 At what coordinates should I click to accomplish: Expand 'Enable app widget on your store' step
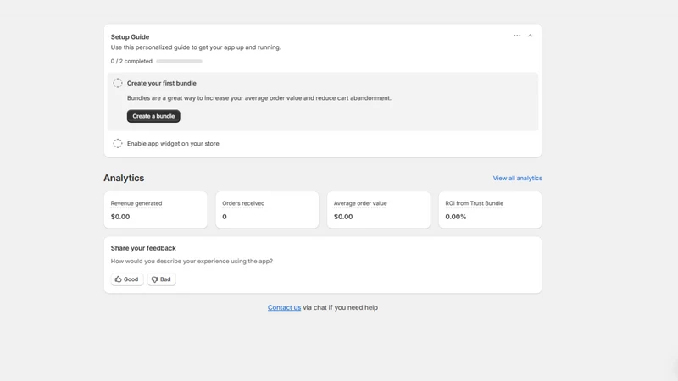coord(173,143)
